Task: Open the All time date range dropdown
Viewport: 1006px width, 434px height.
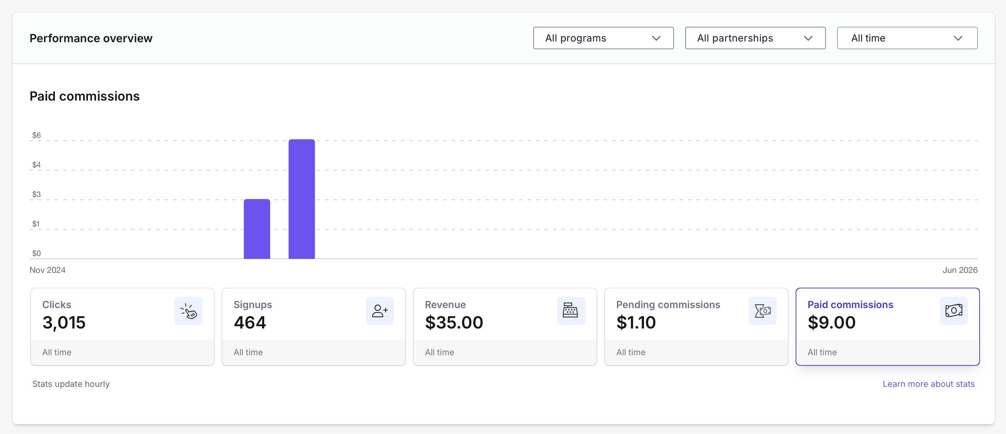Action: pos(907,38)
